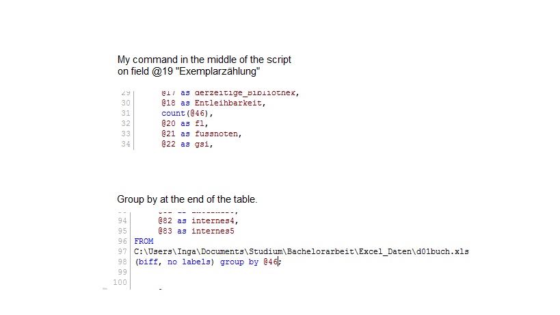The height and width of the screenshot is (315, 560).
Task: Click the 'My command in the middle' heading text
Action: coord(204,60)
